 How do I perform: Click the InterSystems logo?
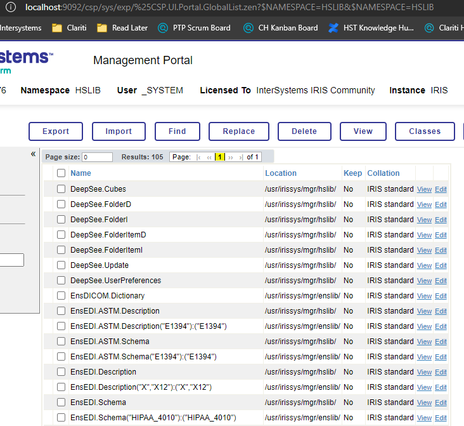pyautogui.click(x=26, y=62)
